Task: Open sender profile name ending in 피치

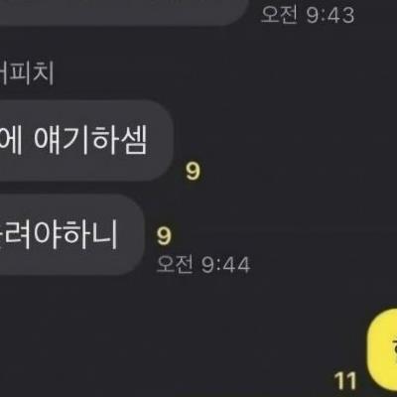Action: coord(27,73)
